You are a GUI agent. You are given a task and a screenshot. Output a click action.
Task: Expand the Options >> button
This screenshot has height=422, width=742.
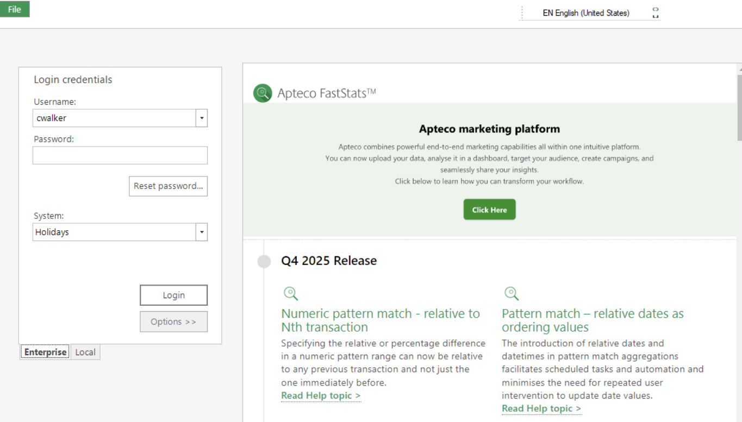click(173, 322)
